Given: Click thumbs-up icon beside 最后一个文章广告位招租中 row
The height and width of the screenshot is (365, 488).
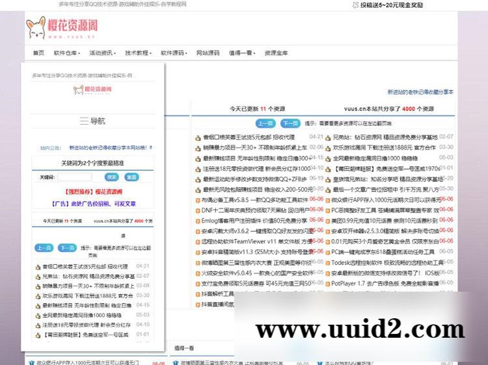Looking at the screenshot, I should 328,190.
